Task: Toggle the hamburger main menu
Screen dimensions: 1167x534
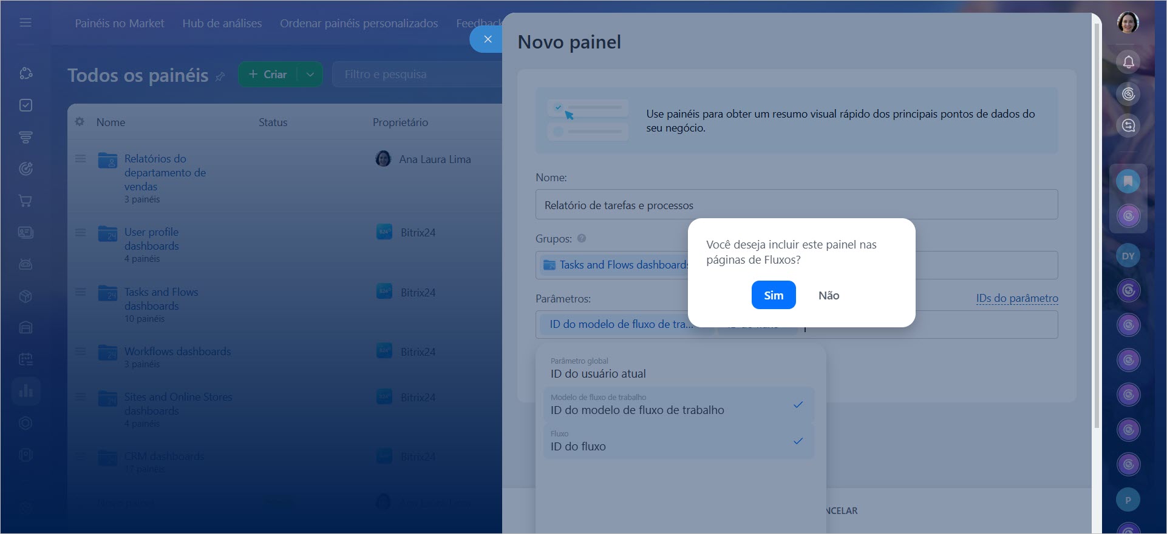Action: pos(26,23)
